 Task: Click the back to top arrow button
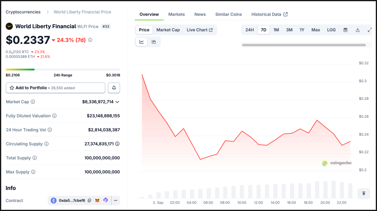[x=364, y=194]
